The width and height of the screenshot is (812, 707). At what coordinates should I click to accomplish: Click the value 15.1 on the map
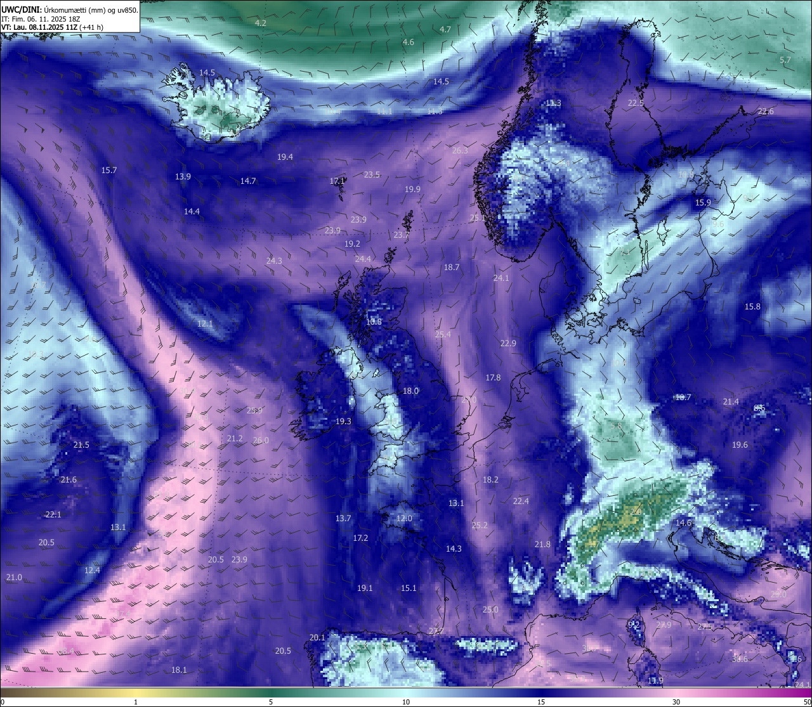[x=409, y=588]
